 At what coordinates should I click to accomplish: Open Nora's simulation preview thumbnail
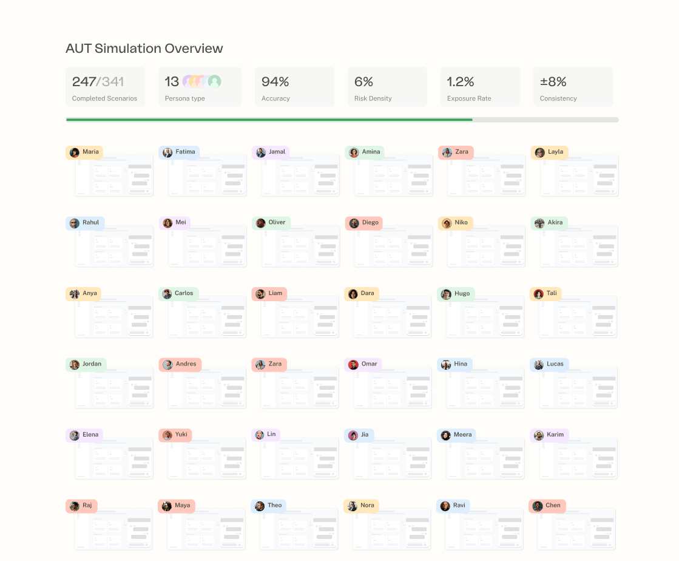click(x=392, y=531)
